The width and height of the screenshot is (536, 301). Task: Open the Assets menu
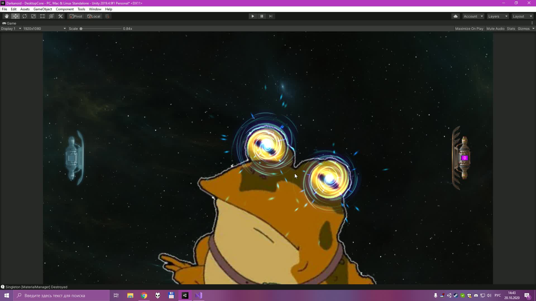click(25, 9)
